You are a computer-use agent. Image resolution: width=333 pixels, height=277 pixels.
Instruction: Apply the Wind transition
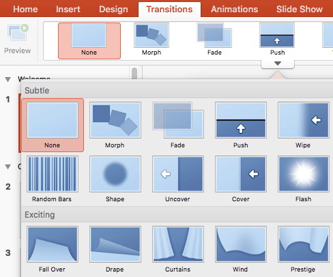[x=241, y=249]
